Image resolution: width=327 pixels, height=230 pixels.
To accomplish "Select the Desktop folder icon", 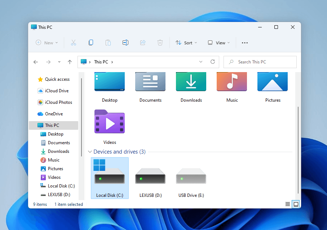I will pyautogui.click(x=110, y=82).
